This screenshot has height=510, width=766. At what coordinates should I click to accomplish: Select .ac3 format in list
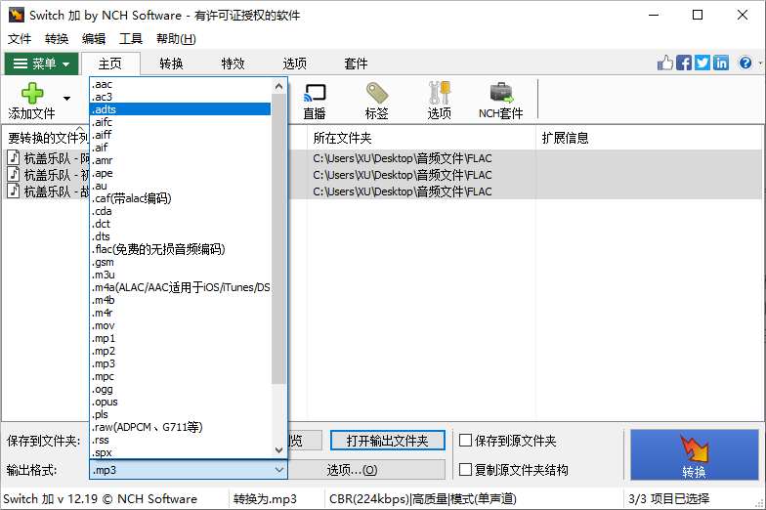180,97
